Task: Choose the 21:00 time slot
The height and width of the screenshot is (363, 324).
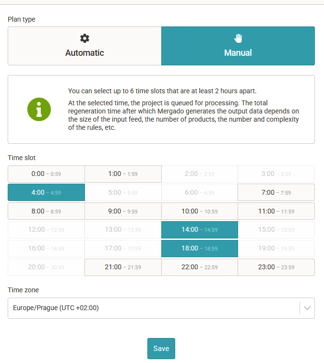Action: coord(123,267)
